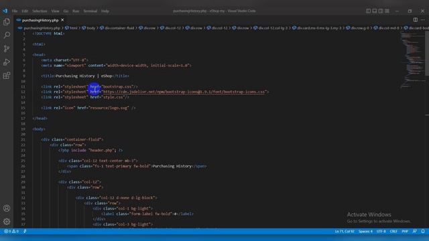The image size is (429, 241).
Task: Click on "resource/logo.svg" href value
Action: 109,108
